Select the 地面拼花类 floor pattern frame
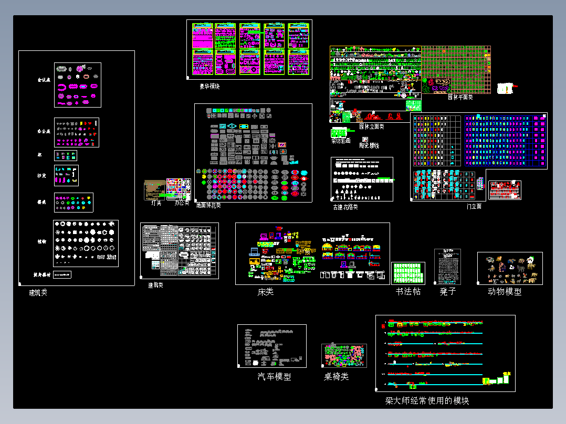Image resolution: width=566 pixels, height=424 pixels. tap(253, 153)
